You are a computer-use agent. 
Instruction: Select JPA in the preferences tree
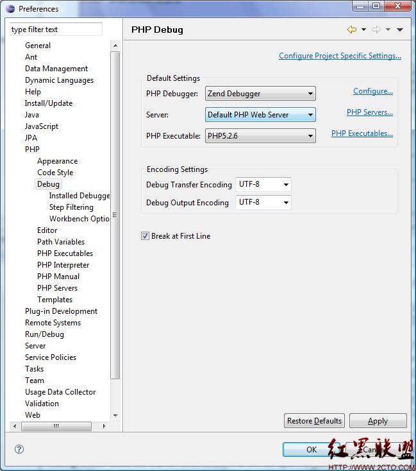[31, 138]
